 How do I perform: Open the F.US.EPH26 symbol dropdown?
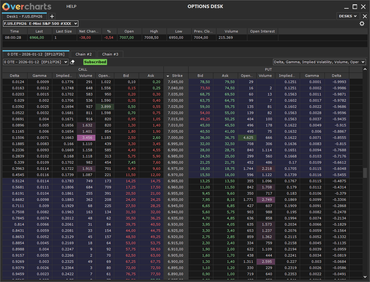click(x=41, y=24)
